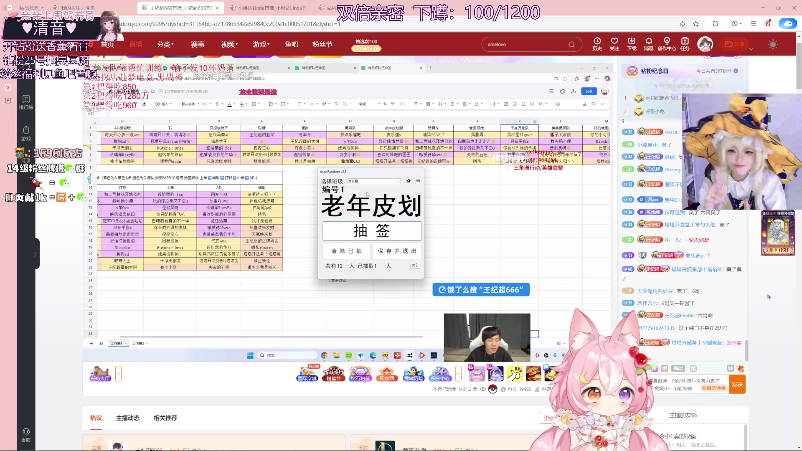The width and height of the screenshot is (802, 451).
Task: Click the 发送 send button
Action: (x=737, y=384)
